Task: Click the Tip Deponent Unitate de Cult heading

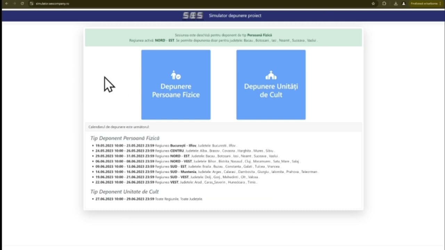Action: 124,192
